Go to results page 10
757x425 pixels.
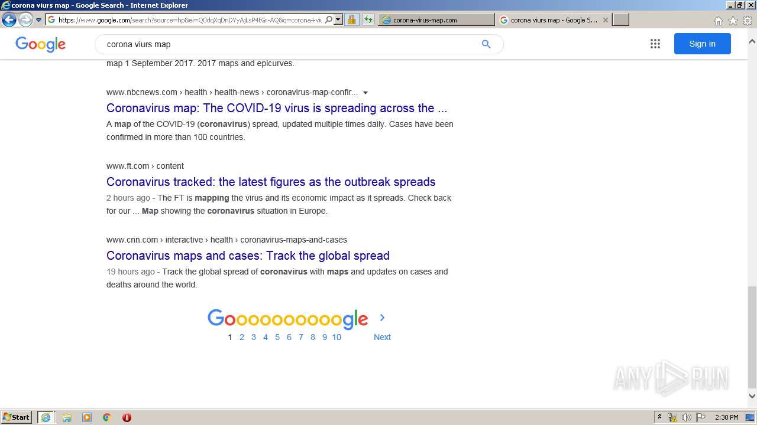click(x=337, y=337)
